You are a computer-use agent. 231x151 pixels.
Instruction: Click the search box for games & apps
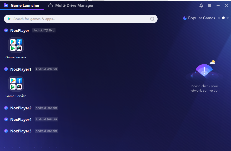[81, 19]
